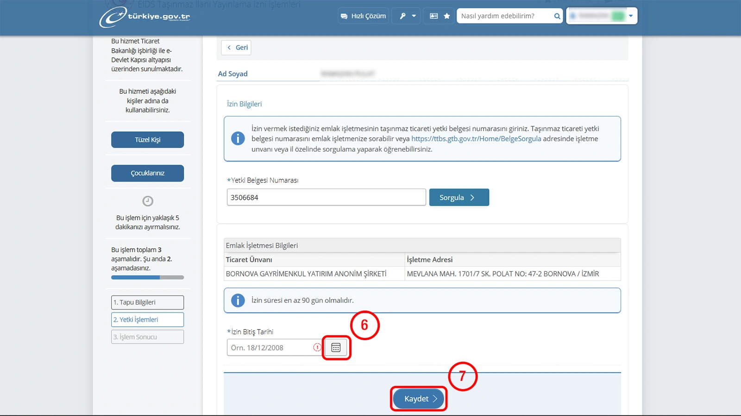Click info icon beside 90 gün notice

tap(238, 300)
